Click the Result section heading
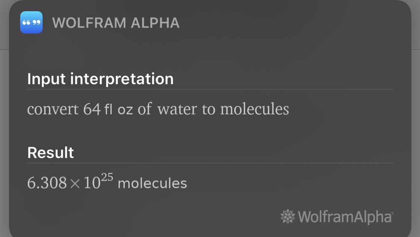Screen dimensions: 420x237 pos(51,153)
